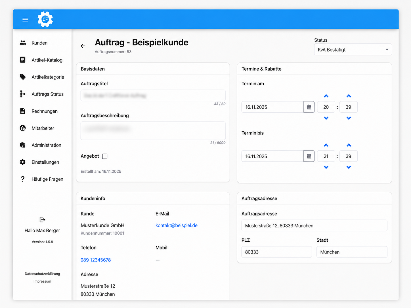The height and width of the screenshot is (308, 411).
Task: Click the Artikelkategorie tag icon
Action: tap(23, 77)
